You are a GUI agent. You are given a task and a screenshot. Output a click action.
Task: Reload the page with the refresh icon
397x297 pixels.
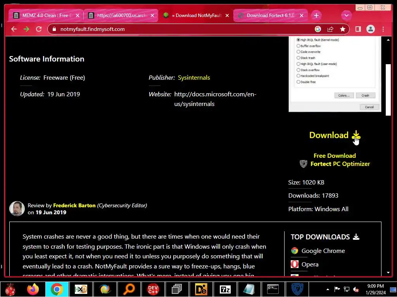pyautogui.click(x=39, y=29)
